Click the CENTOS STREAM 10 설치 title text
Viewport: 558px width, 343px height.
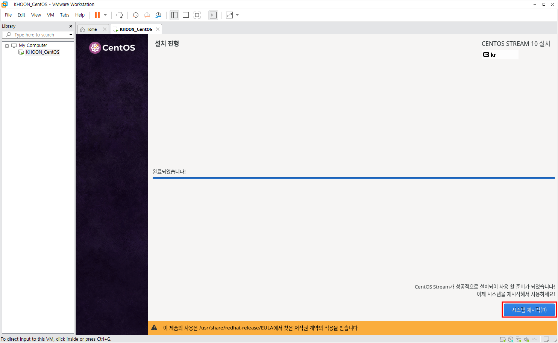[x=516, y=44]
